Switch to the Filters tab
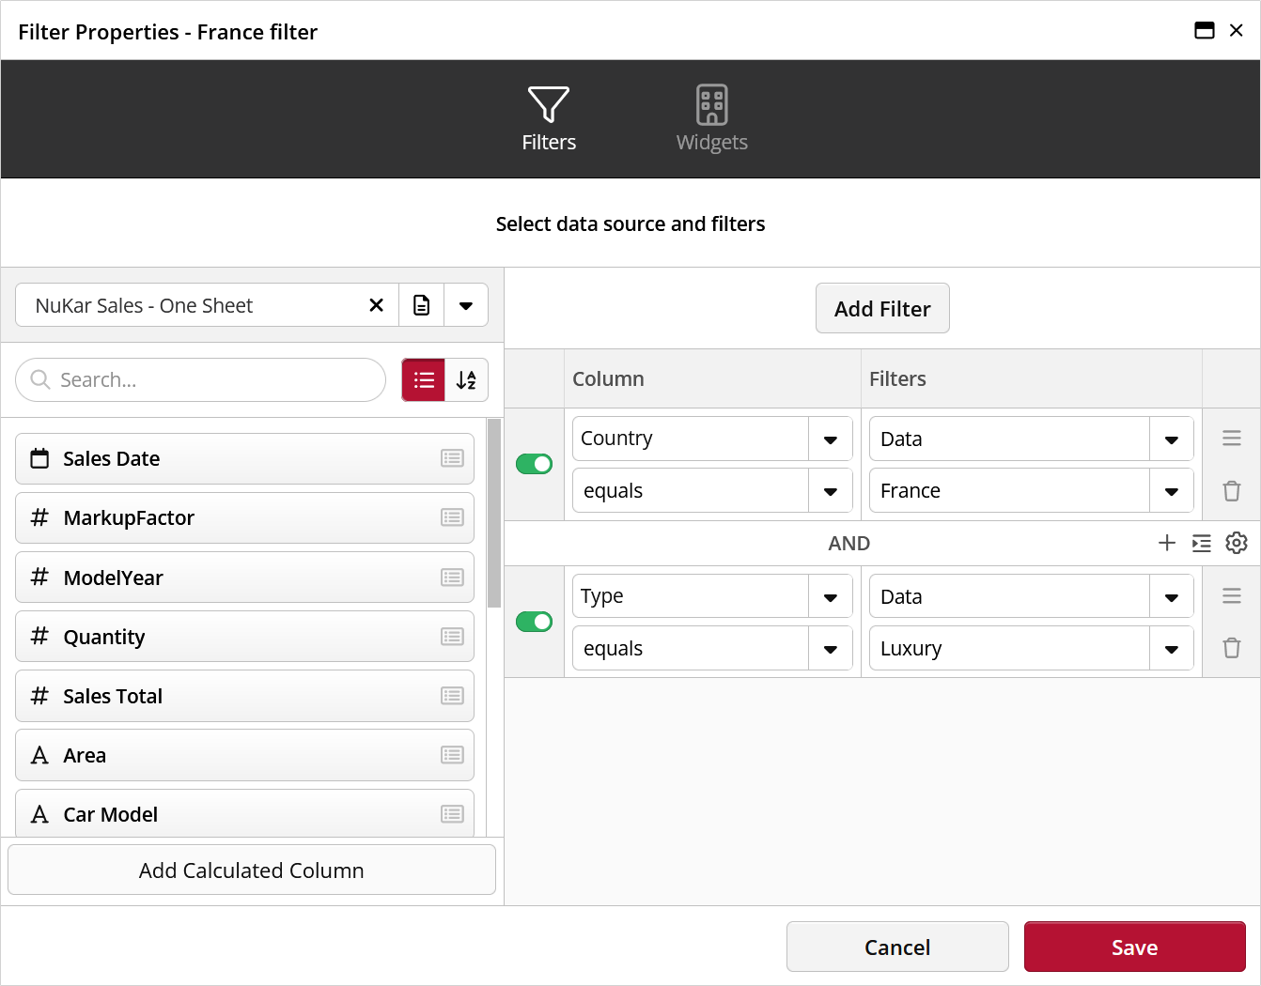Screen dimensions: 1261x986 point(549,119)
